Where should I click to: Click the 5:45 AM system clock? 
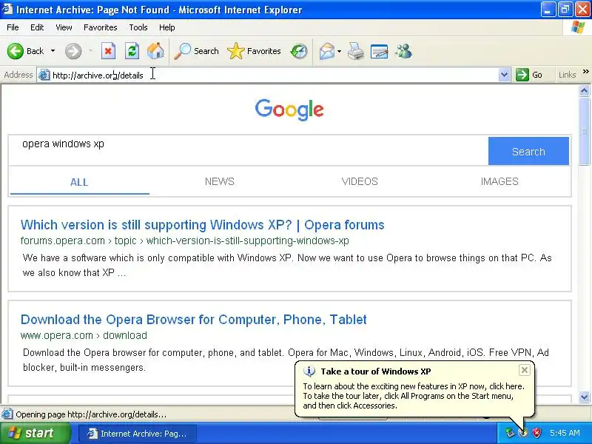tap(565, 433)
